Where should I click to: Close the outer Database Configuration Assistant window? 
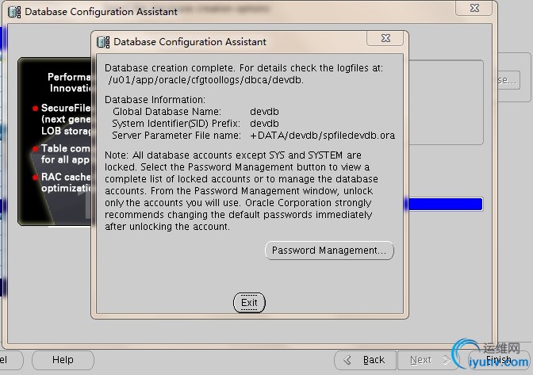pyautogui.click(x=474, y=8)
